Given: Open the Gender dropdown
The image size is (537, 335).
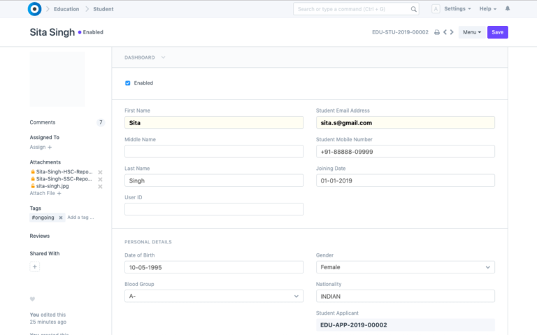Looking at the screenshot, I should [405, 267].
